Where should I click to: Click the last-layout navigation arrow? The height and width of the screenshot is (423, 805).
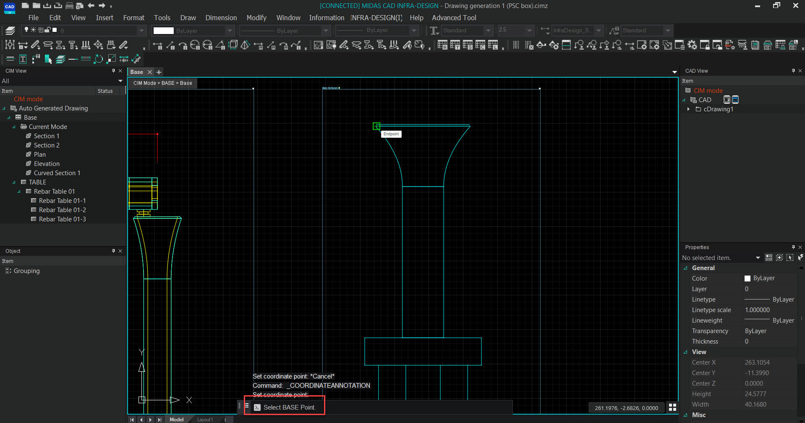pyautogui.click(x=159, y=420)
